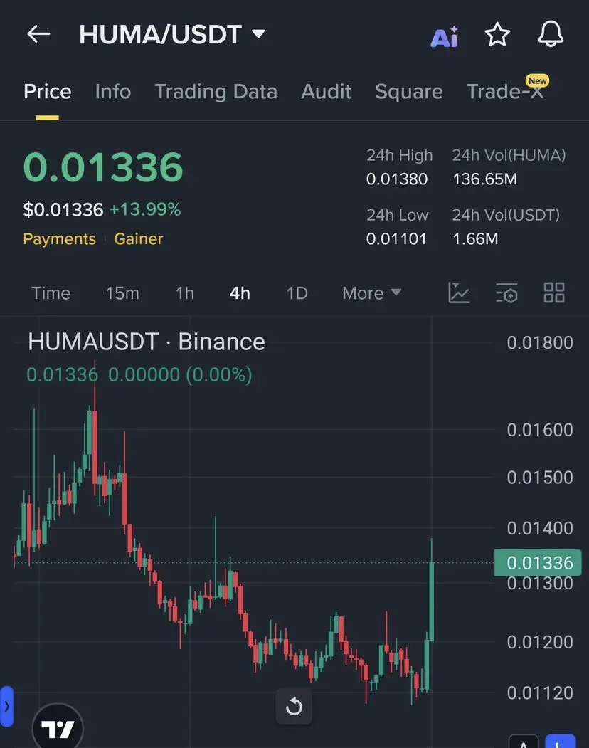589x748 pixels.
Task: Expand the blue side panel handle
Action: click(6, 706)
